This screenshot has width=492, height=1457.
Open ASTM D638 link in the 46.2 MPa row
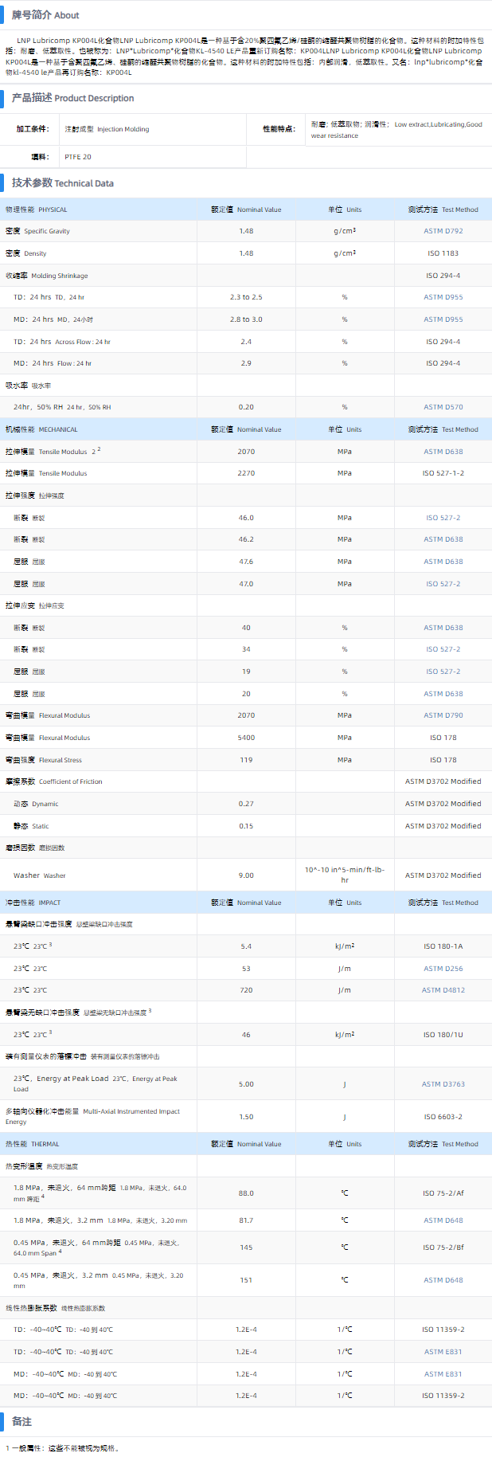click(x=443, y=539)
